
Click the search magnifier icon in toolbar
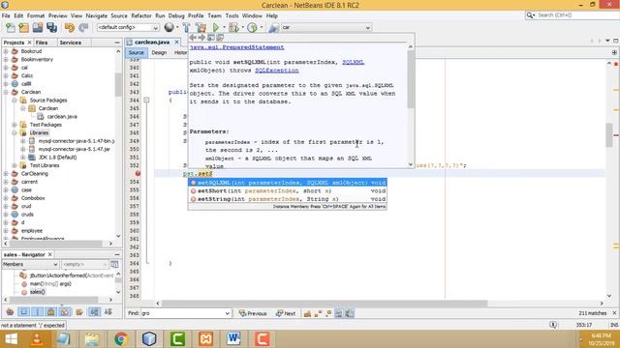click(530, 15)
